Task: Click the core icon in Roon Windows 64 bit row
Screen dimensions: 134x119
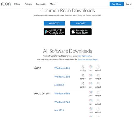Action: (91, 66)
